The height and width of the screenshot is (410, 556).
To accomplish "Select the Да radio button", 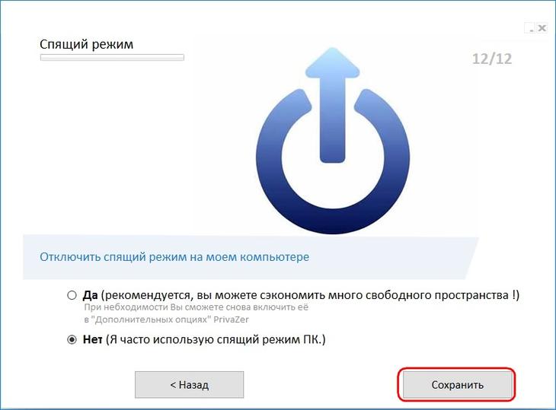I will pyautogui.click(x=72, y=295).
